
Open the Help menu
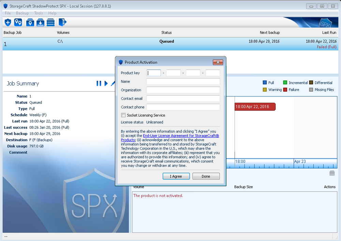point(52,13)
